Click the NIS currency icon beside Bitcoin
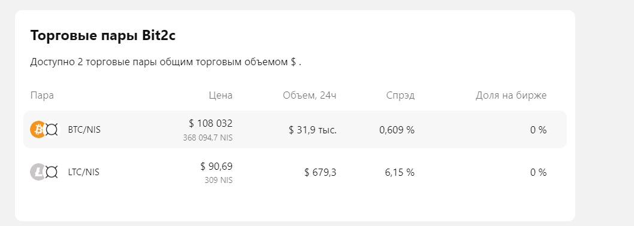The image size is (634, 226). click(x=52, y=130)
